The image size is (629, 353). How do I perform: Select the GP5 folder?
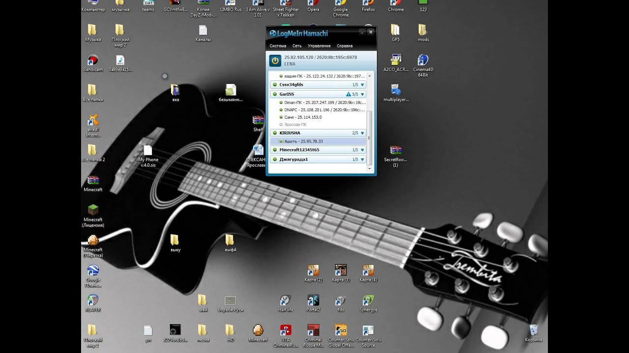[x=396, y=33]
